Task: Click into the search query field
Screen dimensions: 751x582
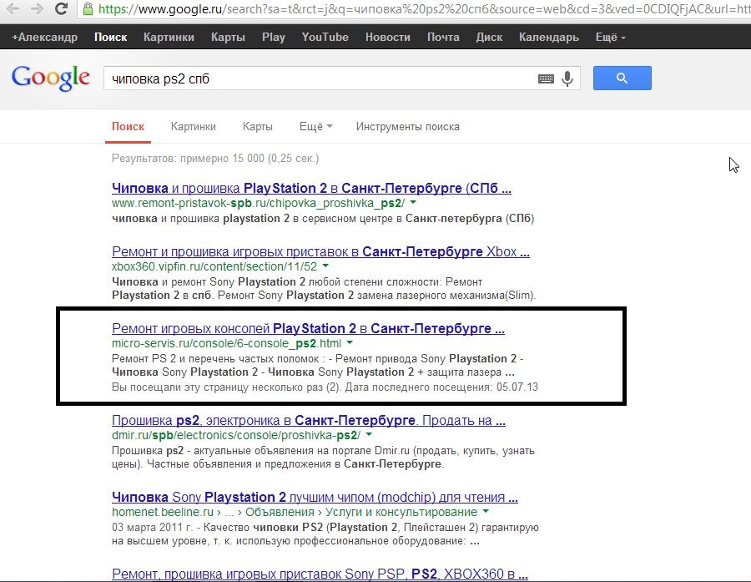Action: point(321,78)
